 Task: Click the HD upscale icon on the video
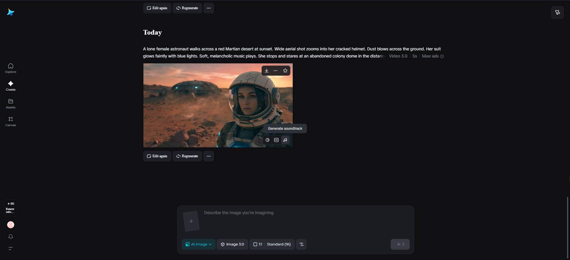point(276,140)
